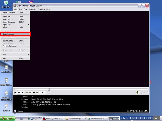Image resolution: width=162 pixels, height=121 pixels.
Task: Switch to Windows Explorer taskbar group
Action: [x=75, y=119]
